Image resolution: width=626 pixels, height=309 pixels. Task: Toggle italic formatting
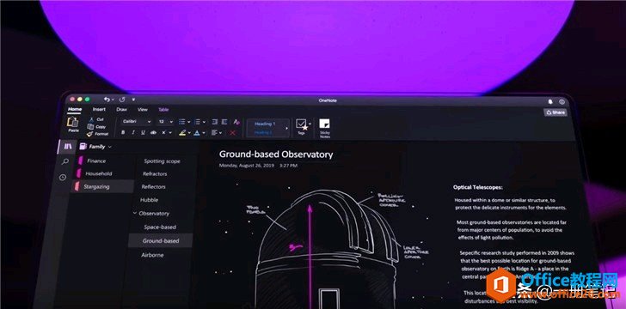tap(133, 132)
